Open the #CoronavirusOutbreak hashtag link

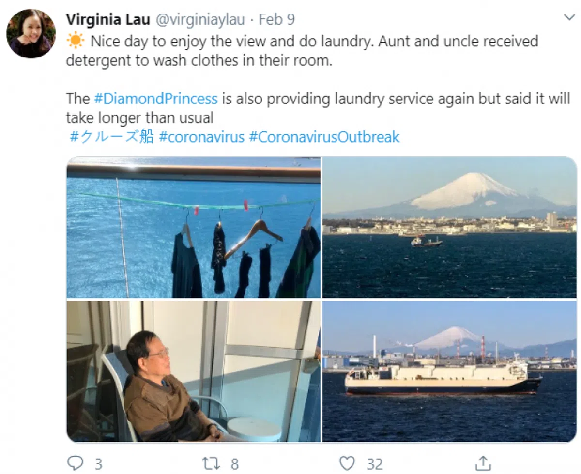coord(324,137)
